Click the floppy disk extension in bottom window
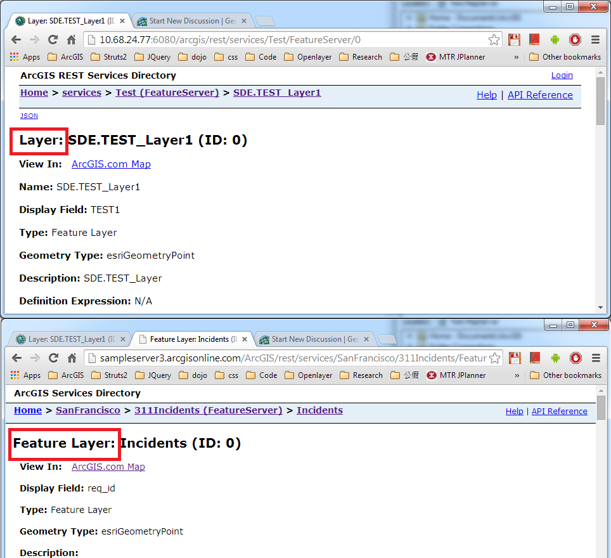This screenshot has height=558, width=611. (x=515, y=358)
